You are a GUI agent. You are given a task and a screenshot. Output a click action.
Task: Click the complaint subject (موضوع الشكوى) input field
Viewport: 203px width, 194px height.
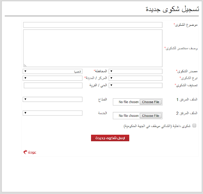tap(93, 25)
